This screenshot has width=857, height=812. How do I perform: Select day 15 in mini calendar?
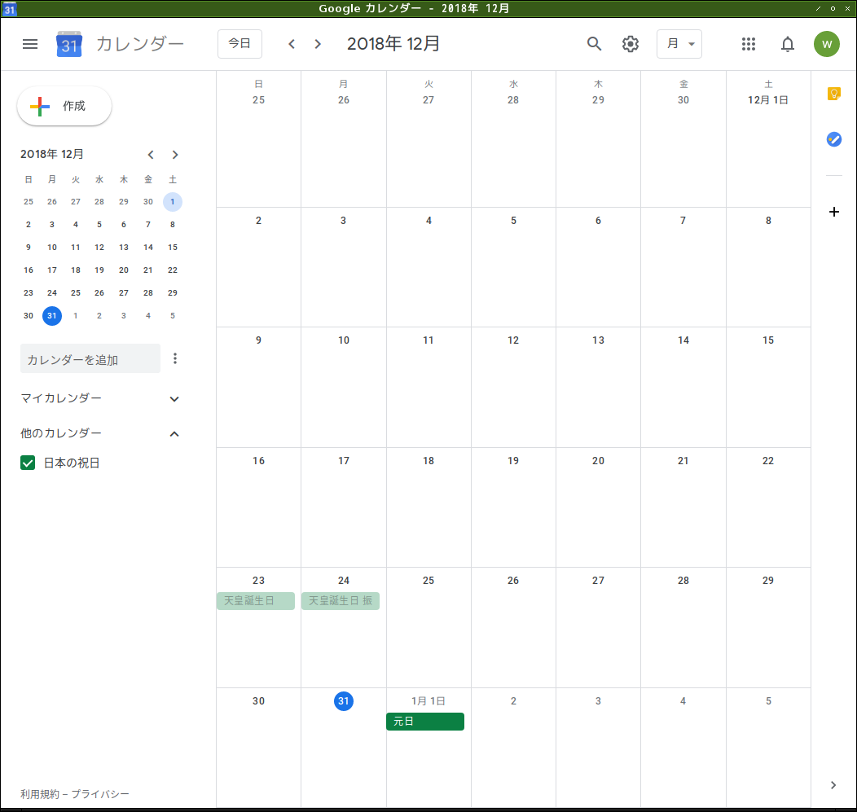pos(173,248)
